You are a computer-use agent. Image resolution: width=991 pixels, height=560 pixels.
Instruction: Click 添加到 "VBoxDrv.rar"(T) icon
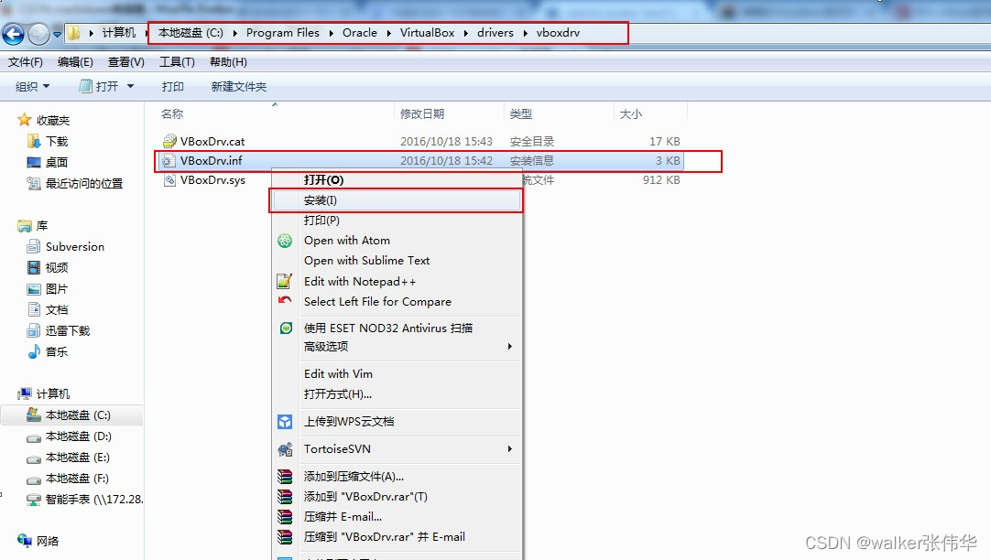(285, 497)
